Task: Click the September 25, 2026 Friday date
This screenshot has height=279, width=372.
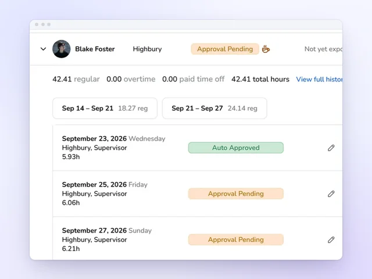Action: pyautogui.click(x=105, y=185)
